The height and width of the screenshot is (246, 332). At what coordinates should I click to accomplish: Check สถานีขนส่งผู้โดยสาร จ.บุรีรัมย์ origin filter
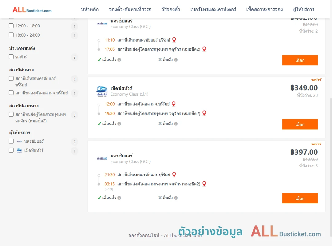pos(11,93)
